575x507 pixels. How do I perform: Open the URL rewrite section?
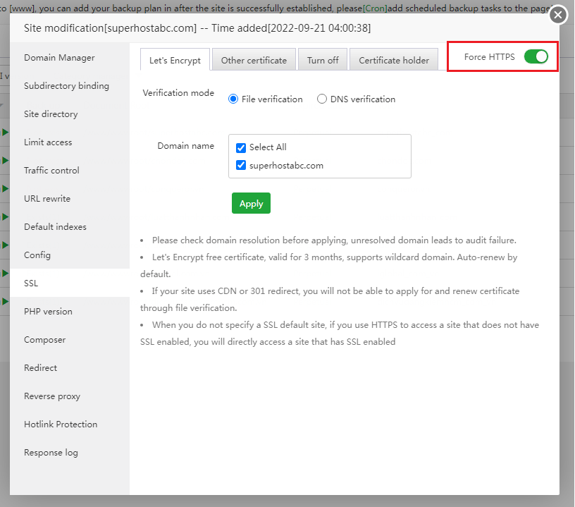coord(47,199)
